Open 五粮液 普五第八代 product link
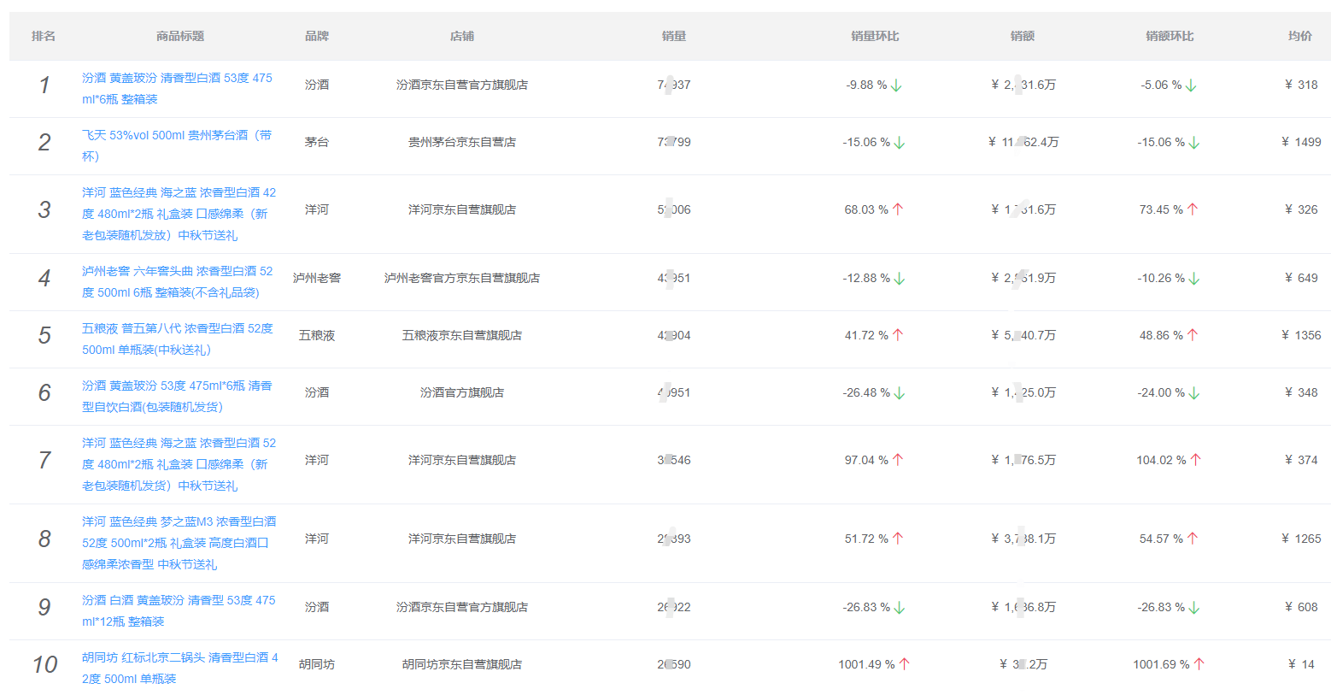1331x695 pixels. (x=178, y=339)
